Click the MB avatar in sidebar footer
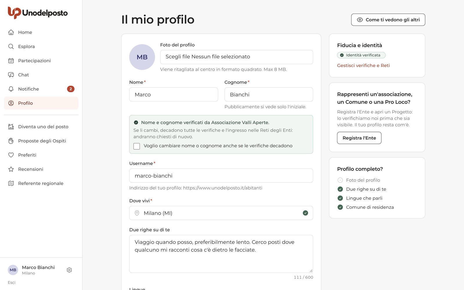Image resolution: width=464 pixels, height=290 pixels. [x=13, y=270]
